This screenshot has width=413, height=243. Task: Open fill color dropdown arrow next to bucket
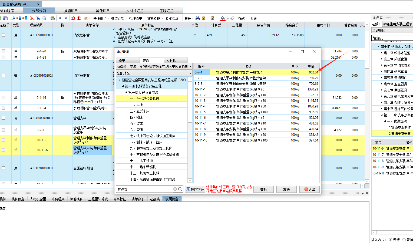[228, 19]
